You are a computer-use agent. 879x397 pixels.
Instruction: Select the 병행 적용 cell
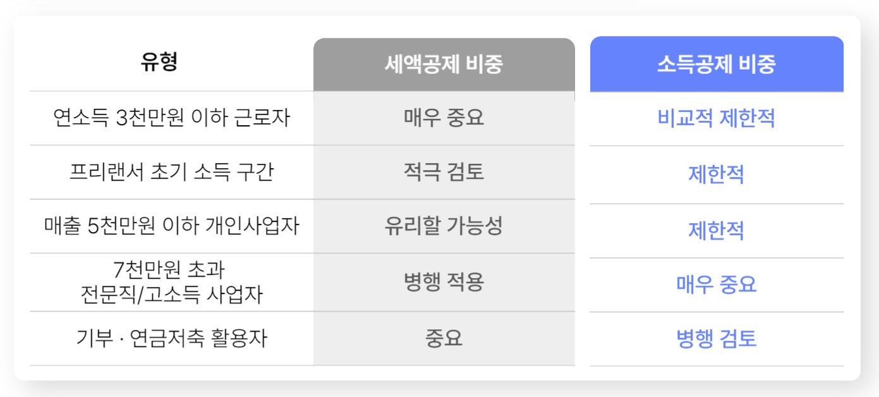(x=444, y=282)
